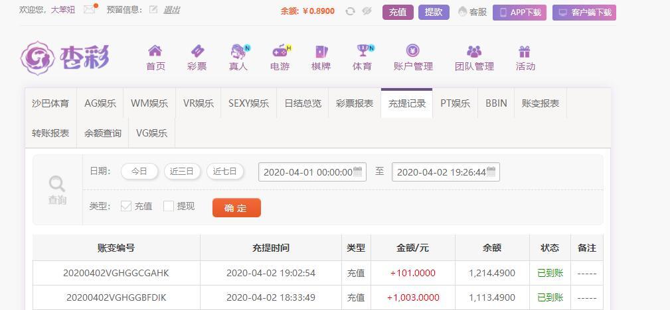The height and width of the screenshot is (310, 670).
Task: Click record number 20200402VGHGGBFDIK
Action: [x=116, y=297]
